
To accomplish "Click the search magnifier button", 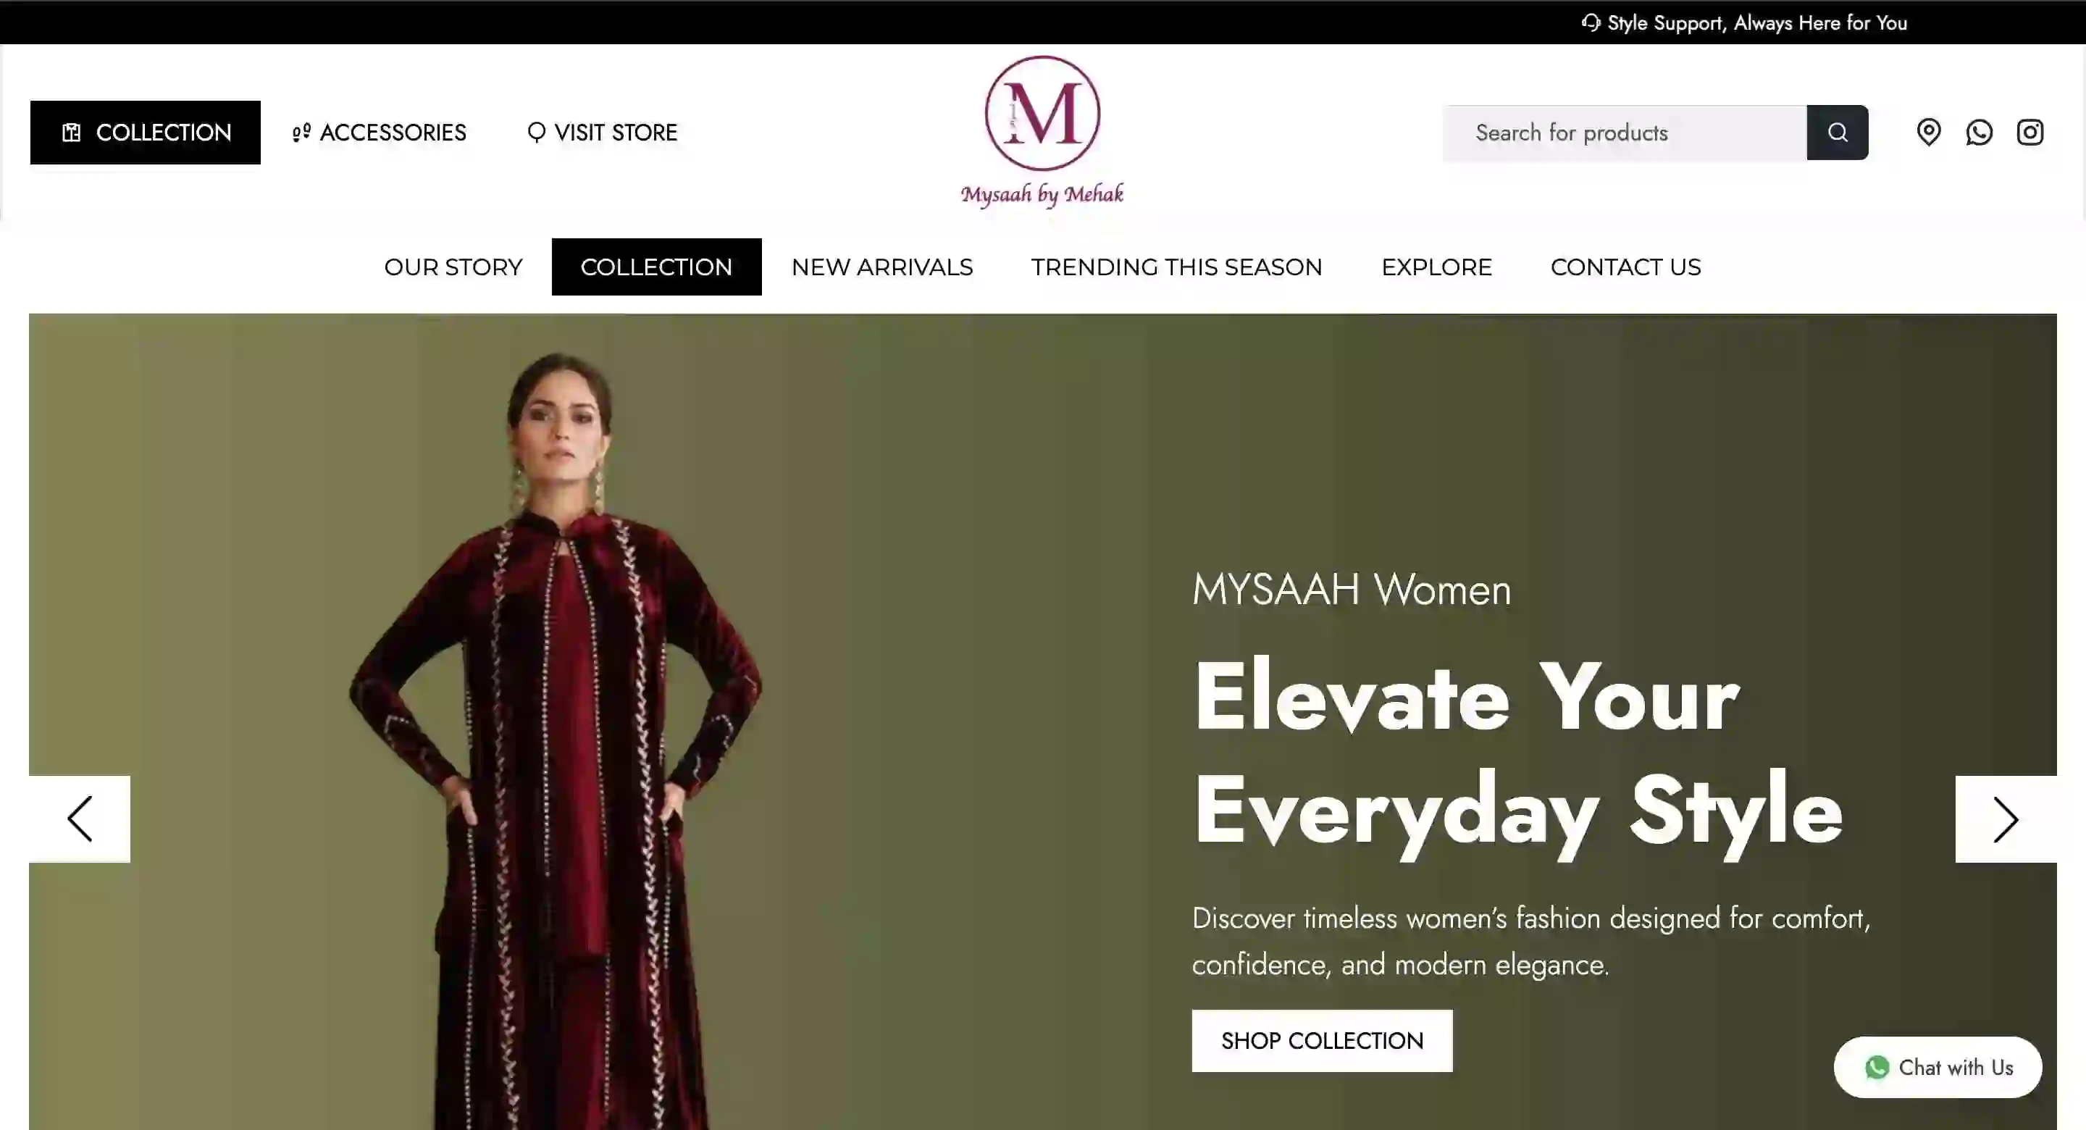I will (x=1837, y=132).
